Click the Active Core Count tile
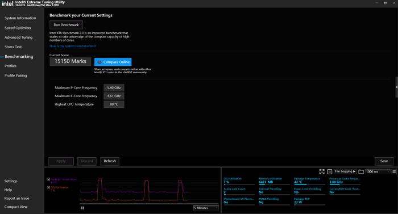Viewport: 398px width, 214px height. [x=239, y=191]
